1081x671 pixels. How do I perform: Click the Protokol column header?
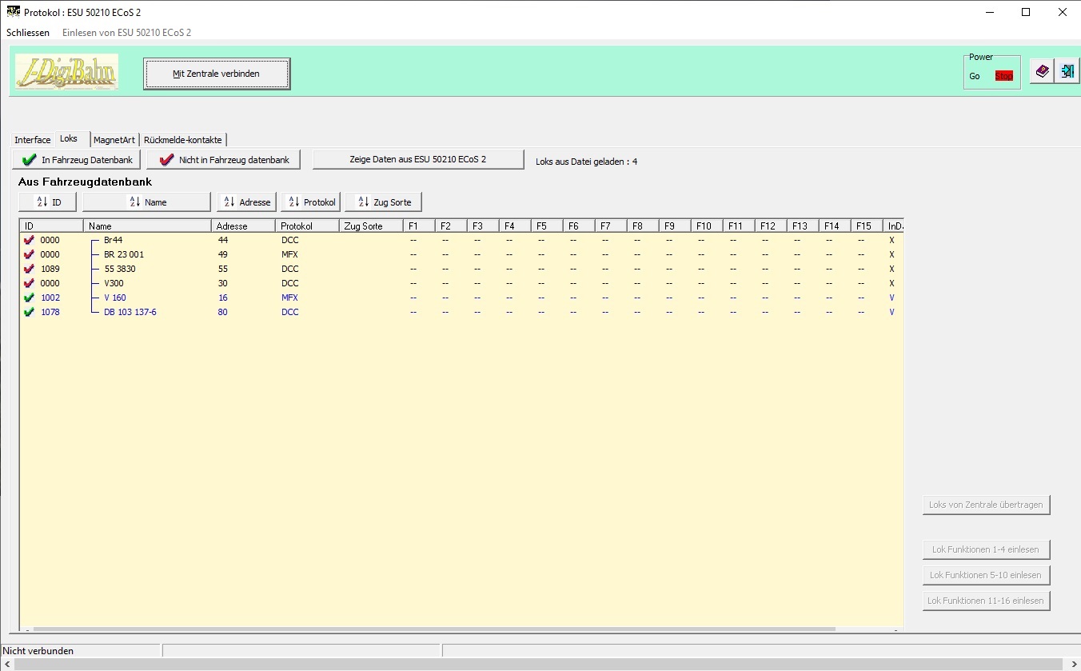pyautogui.click(x=307, y=226)
